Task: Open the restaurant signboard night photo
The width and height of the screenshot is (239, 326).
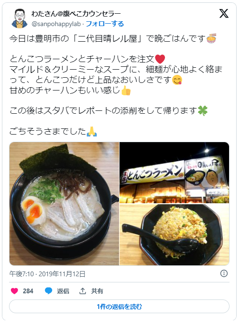Action: 175,172
